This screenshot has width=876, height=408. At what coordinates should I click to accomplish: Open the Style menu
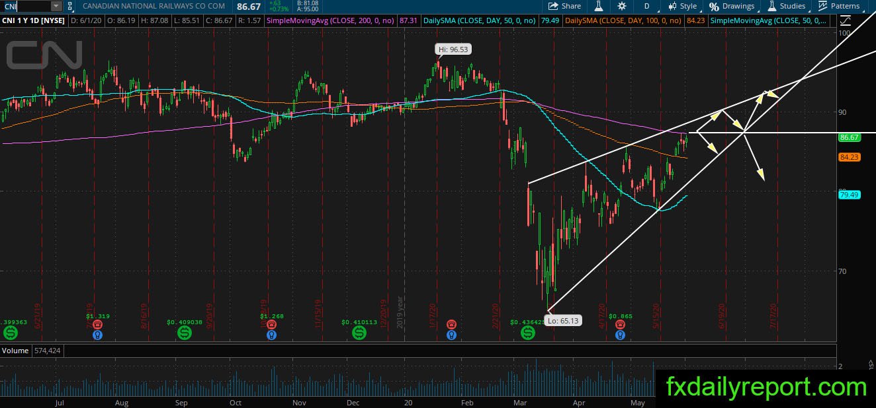(682, 6)
